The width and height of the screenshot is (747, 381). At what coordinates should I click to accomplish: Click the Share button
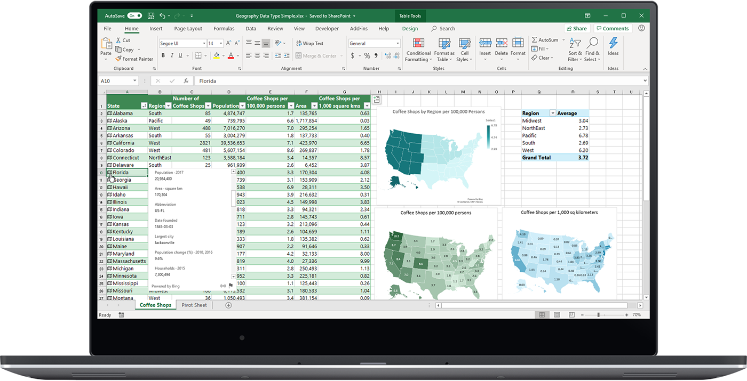coord(578,28)
